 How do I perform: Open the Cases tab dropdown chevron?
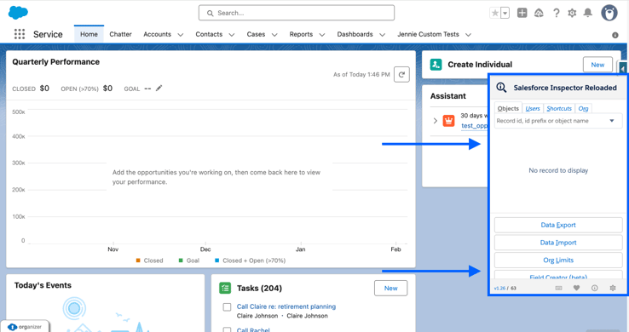click(274, 35)
